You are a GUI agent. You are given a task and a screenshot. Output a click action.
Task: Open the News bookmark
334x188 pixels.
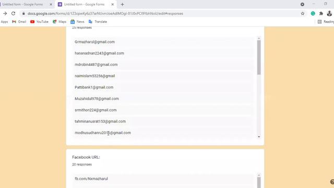click(x=77, y=22)
